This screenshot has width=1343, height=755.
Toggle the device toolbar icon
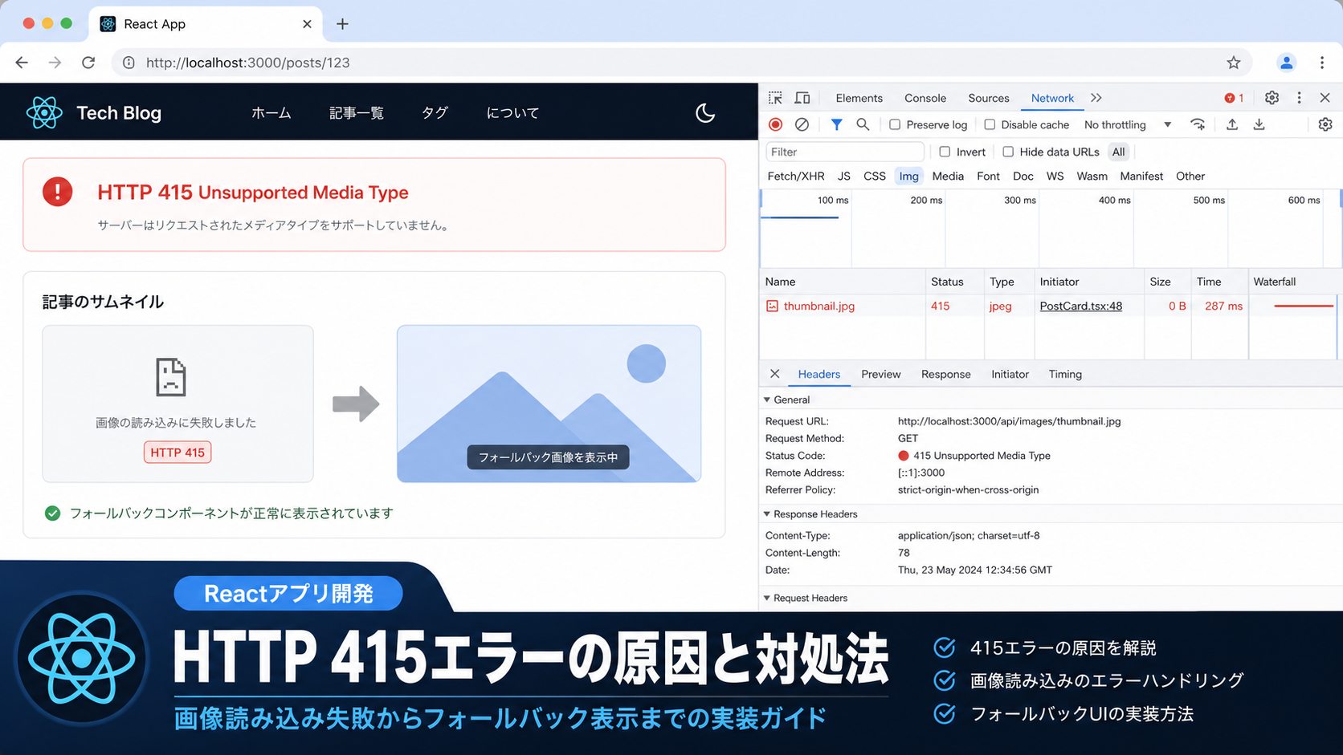[802, 98]
